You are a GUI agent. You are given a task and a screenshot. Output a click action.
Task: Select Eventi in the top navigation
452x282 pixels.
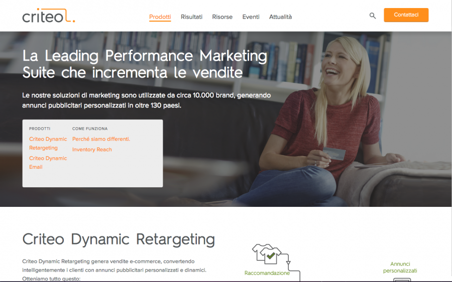pos(251,17)
